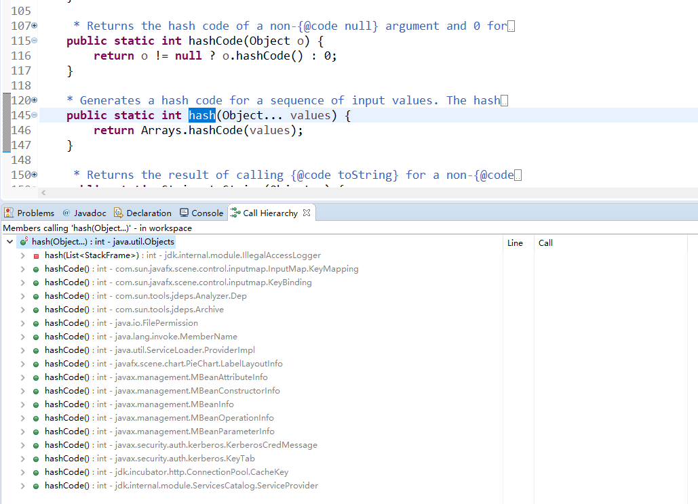Image resolution: width=698 pixels, height=504 pixels.
Task: Select the java.io.FilePermission hashCode() row
Action: (116, 323)
